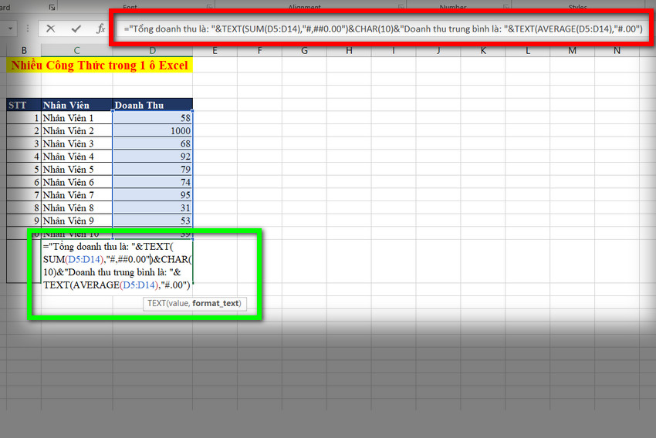Click the 'format_text' argument in the TEXT tooltip
Viewport: 656px width, 438px height.
[x=215, y=303]
